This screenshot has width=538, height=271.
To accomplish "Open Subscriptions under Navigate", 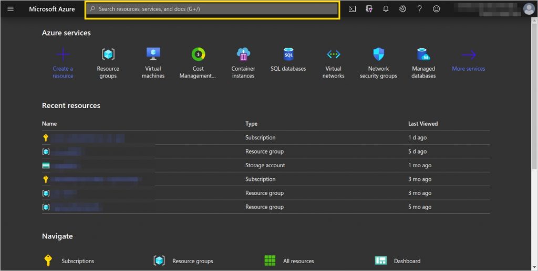I will tap(78, 261).
